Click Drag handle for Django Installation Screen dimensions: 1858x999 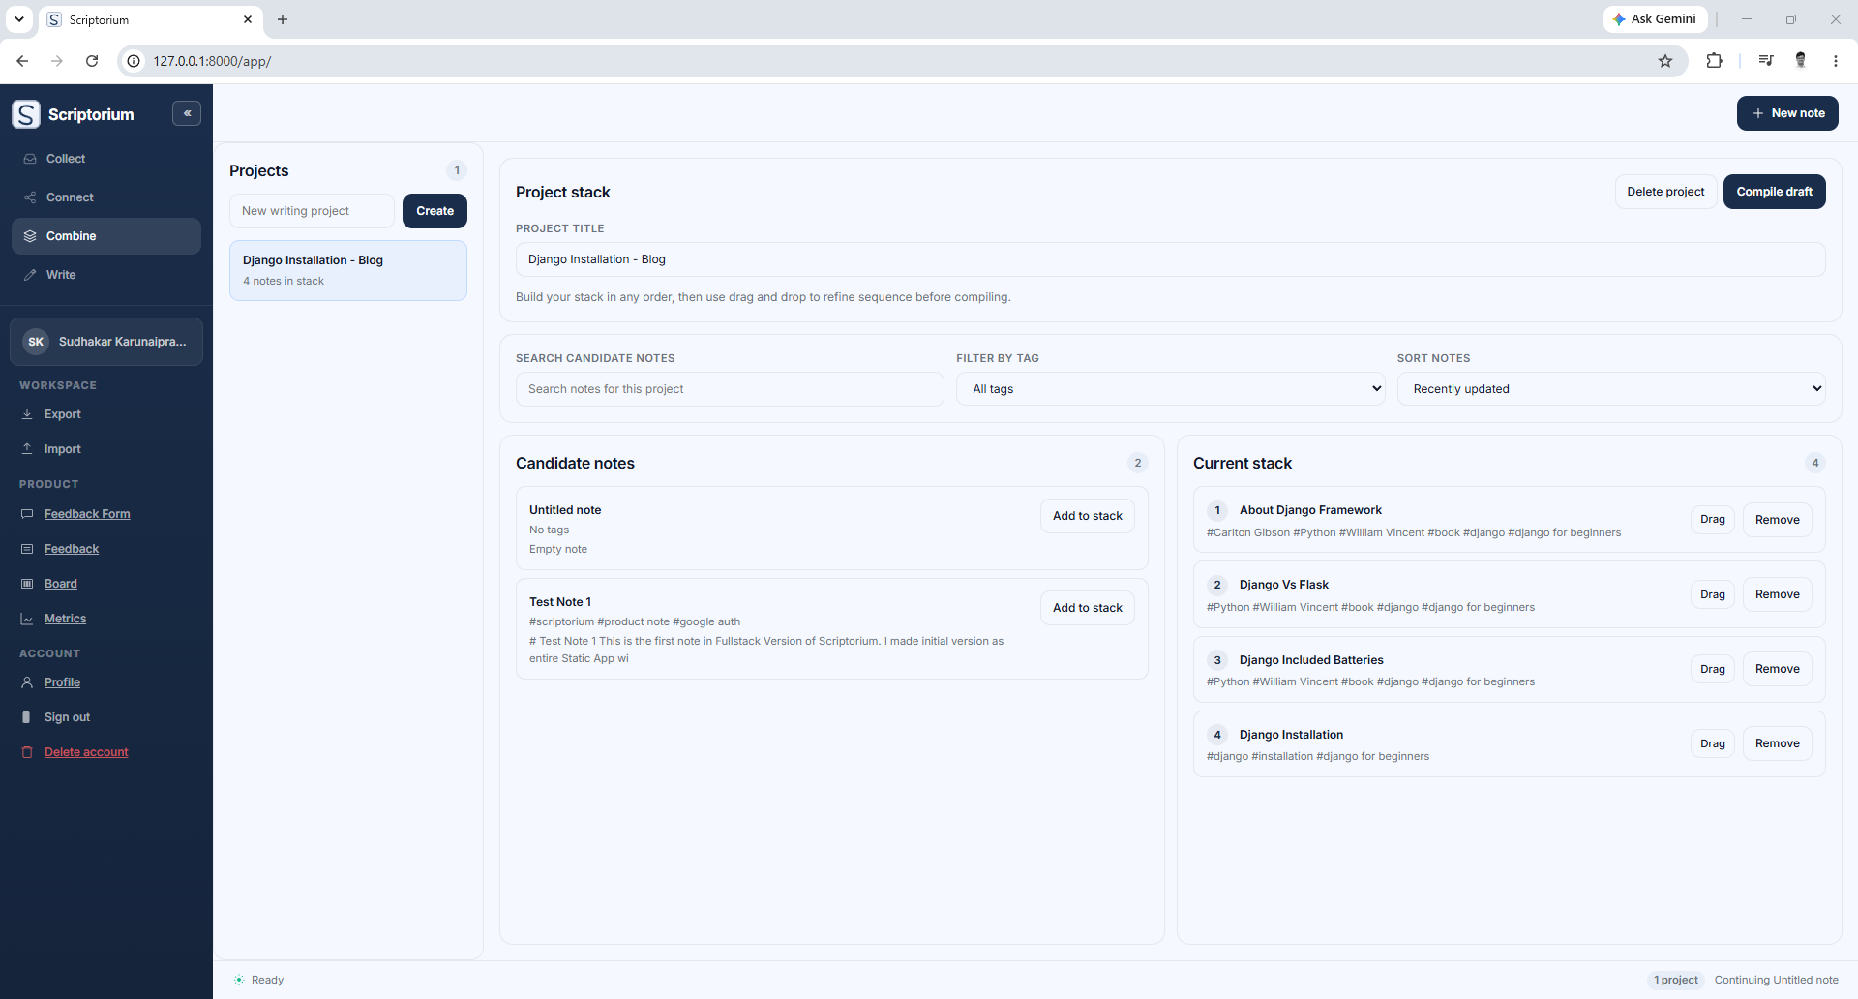pyautogui.click(x=1712, y=743)
